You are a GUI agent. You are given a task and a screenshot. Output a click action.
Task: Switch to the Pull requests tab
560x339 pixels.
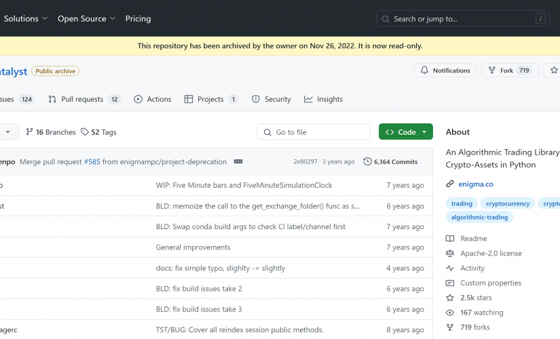pos(84,99)
